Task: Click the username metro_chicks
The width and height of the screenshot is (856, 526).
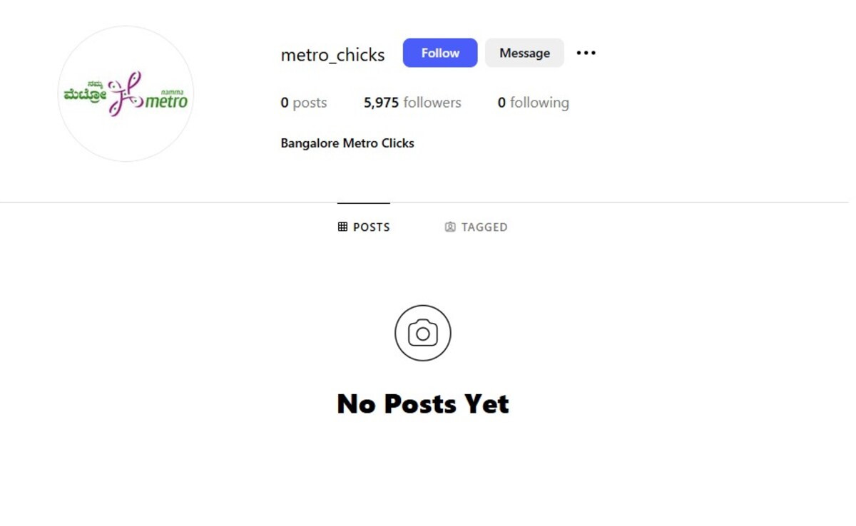Action: [x=332, y=54]
